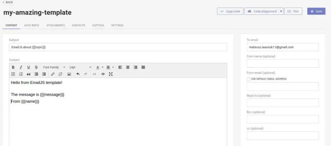Open the 14pt font size dropdown
The height and width of the screenshot is (146, 331).
[x=80, y=67]
